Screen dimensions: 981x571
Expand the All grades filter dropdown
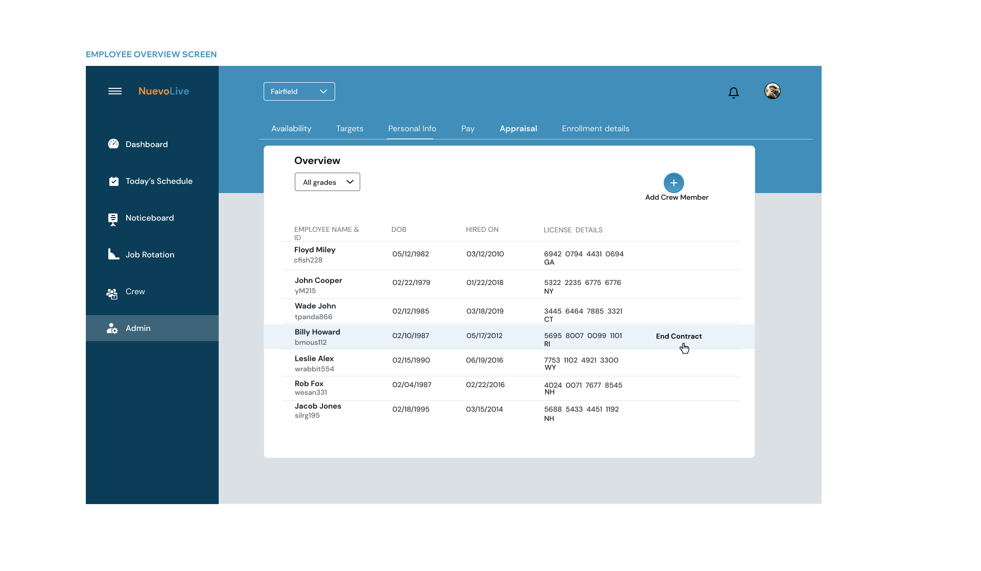327,181
